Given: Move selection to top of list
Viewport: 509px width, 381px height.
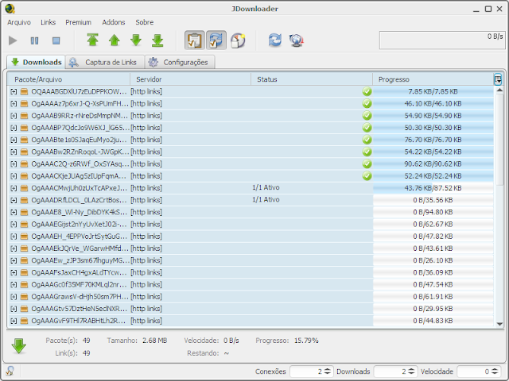Looking at the screenshot, I should pos(93,40).
